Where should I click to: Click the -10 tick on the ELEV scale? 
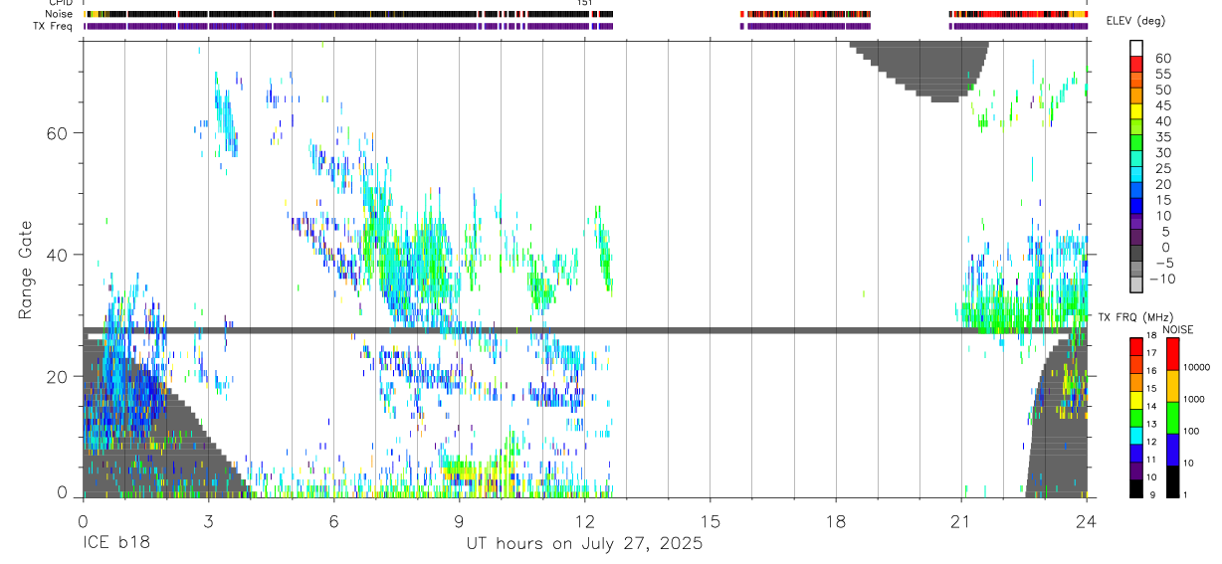click(x=1164, y=280)
